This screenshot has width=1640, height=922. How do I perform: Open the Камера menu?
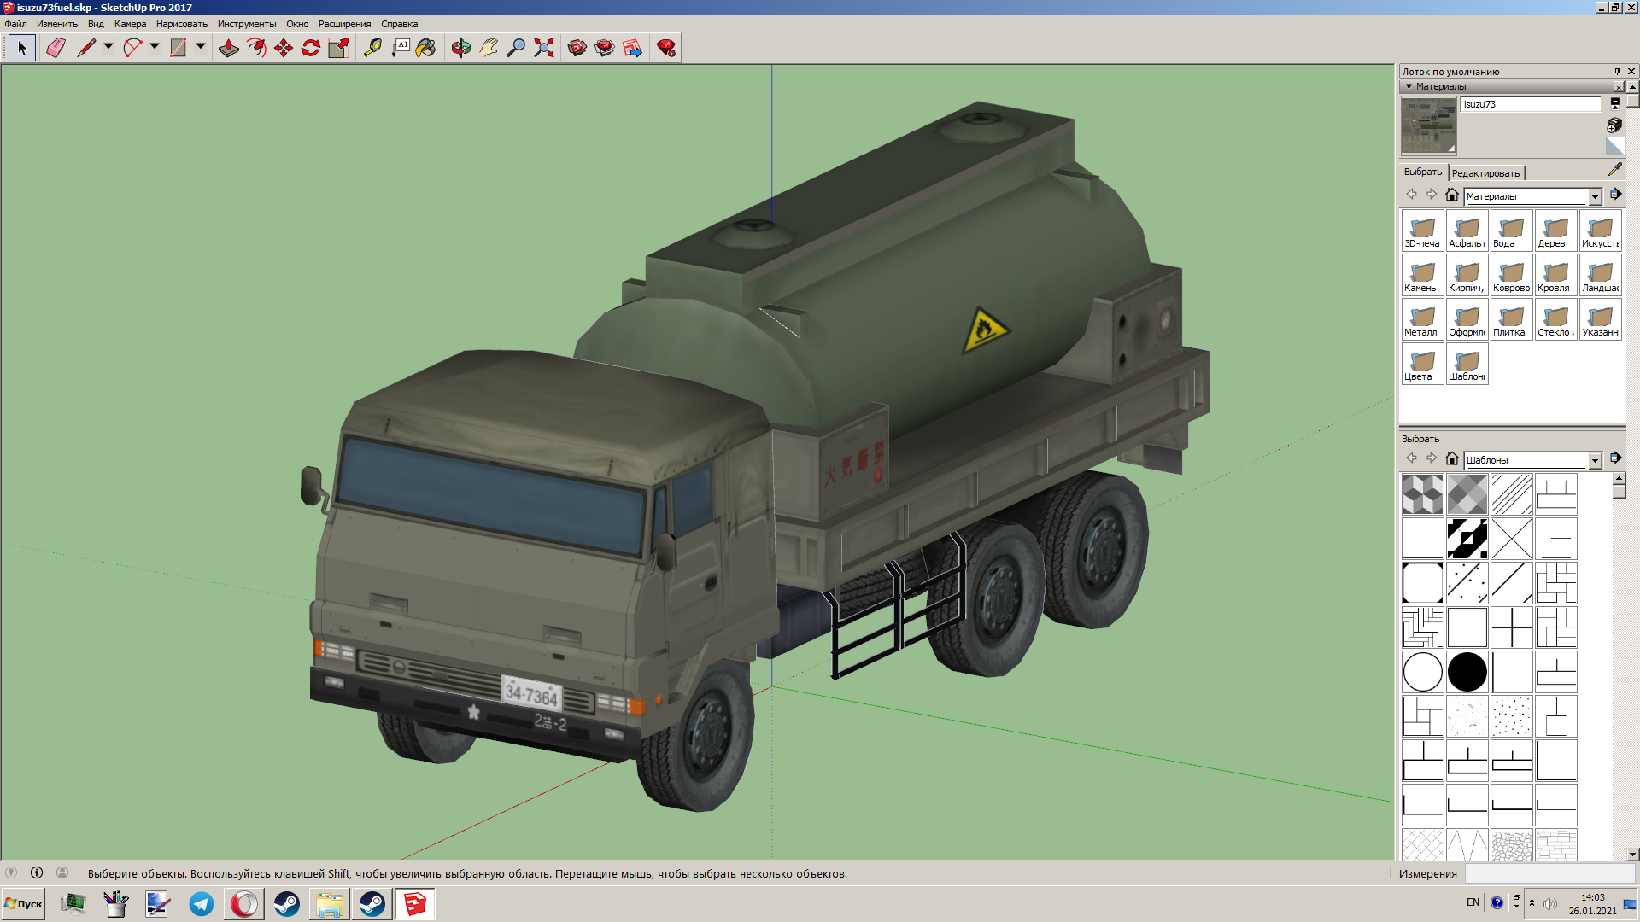130,24
